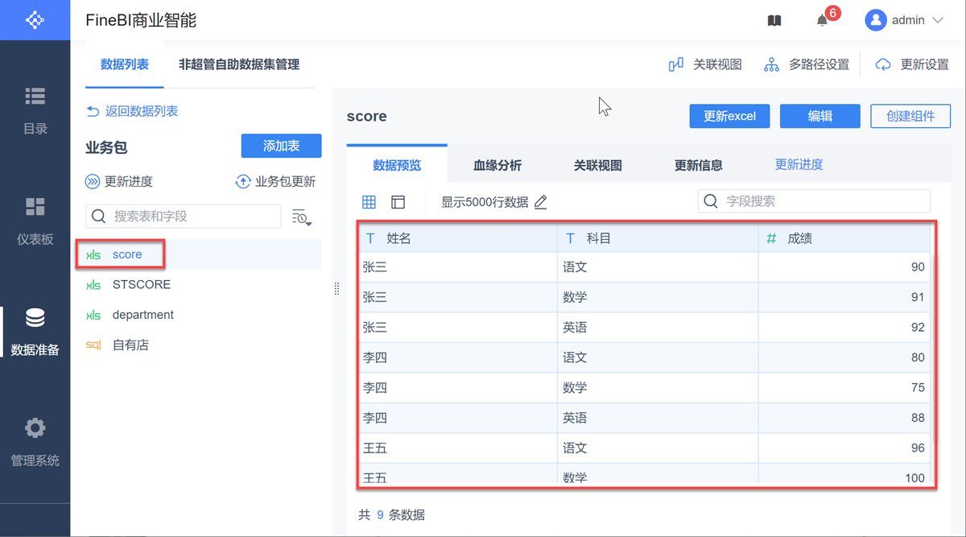966x537 pixels.
Task: Open the 目录 directory sidebar section
Action: click(35, 110)
